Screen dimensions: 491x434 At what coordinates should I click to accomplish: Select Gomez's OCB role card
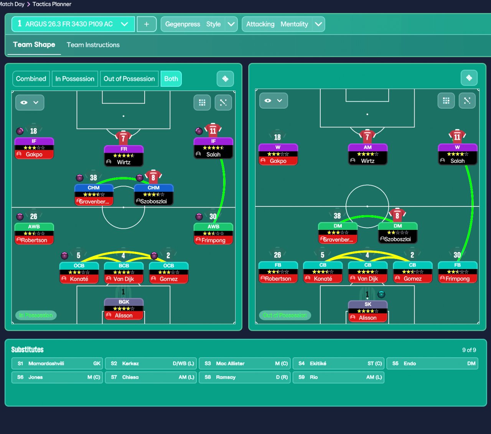pyautogui.click(x=168, y=272)
